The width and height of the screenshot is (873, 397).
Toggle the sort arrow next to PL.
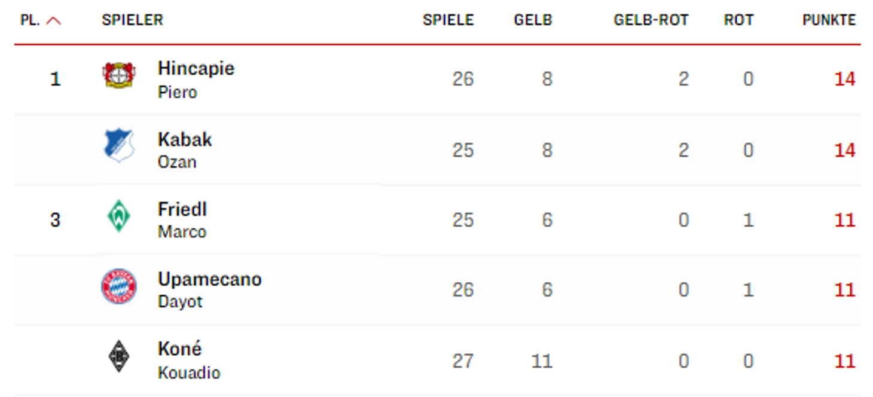click(53, 20)
